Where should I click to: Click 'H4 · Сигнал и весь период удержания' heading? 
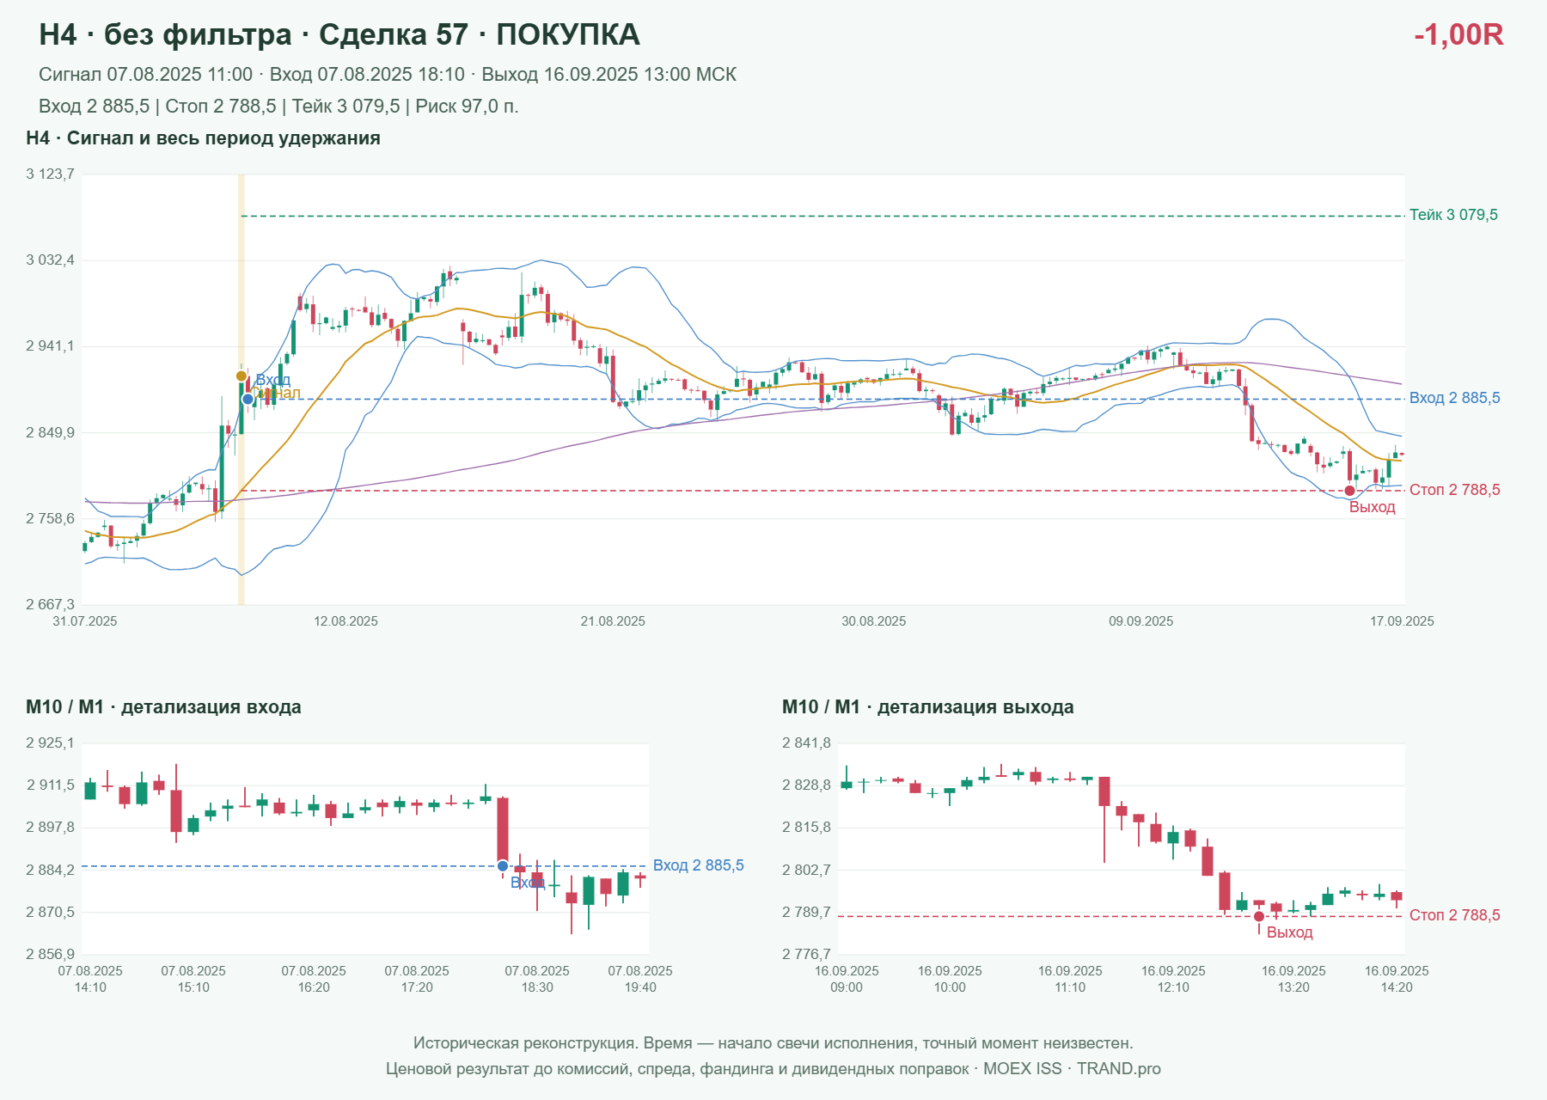coord(204,138)
